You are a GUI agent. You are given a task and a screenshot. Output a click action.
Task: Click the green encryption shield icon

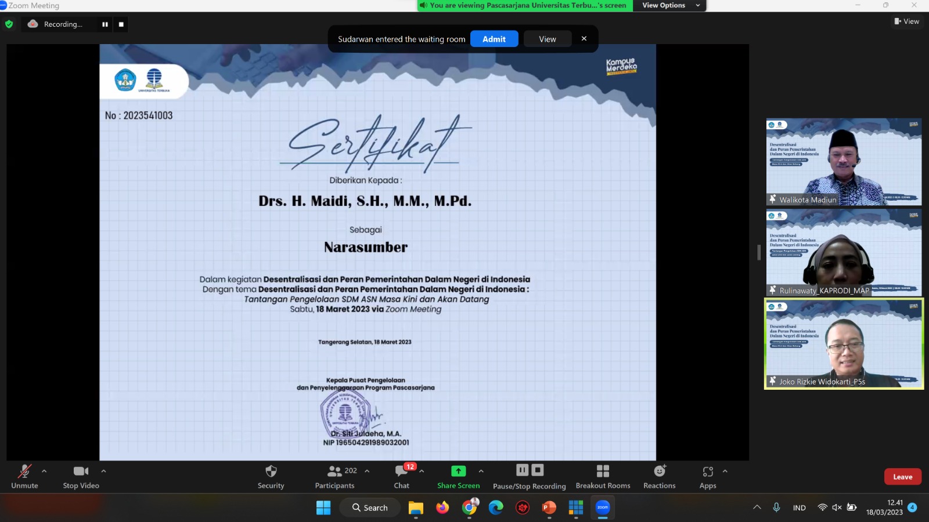pyautogui.click(x=9, y=24)
